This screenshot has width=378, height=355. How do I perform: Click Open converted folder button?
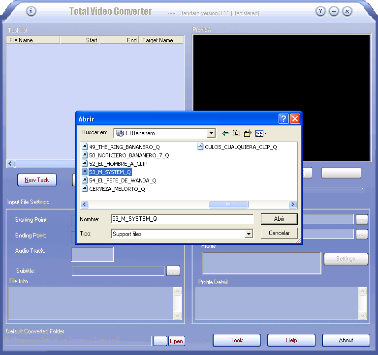(x=177, y=341)
